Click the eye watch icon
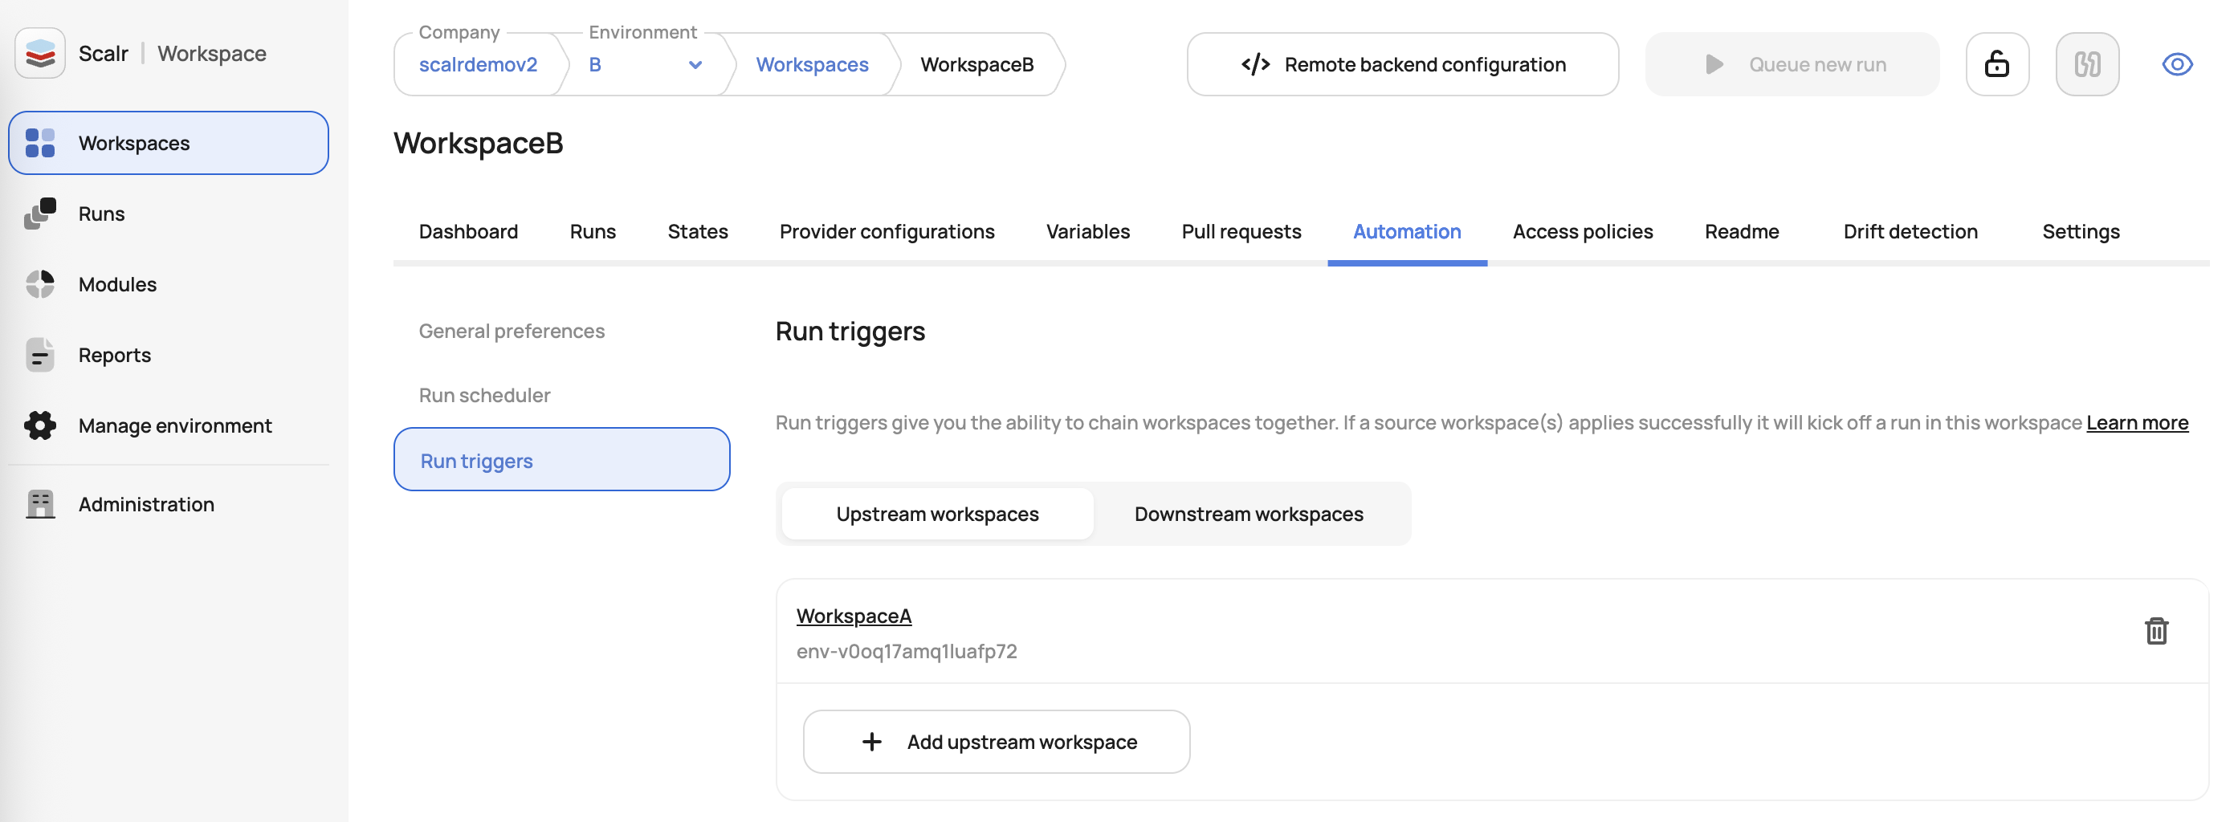 [x=2177, y=64]
